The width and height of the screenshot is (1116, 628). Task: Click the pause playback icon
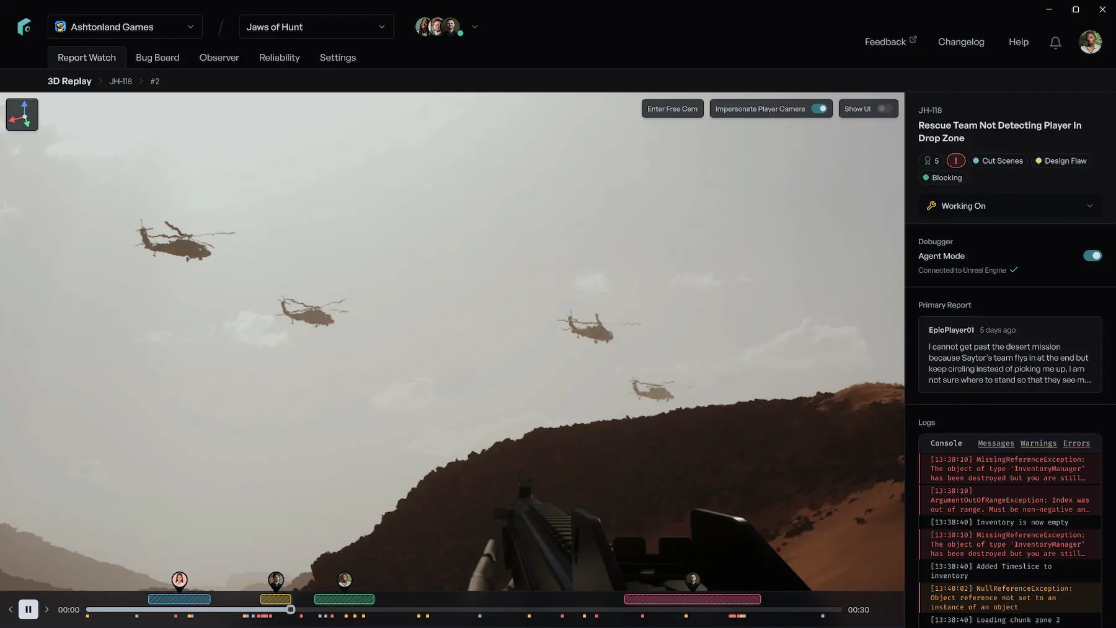(x=29, y=609)
